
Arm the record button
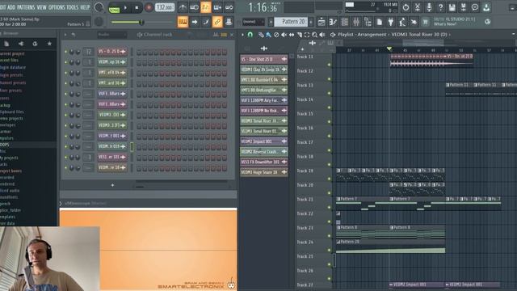tap(149, 7)
